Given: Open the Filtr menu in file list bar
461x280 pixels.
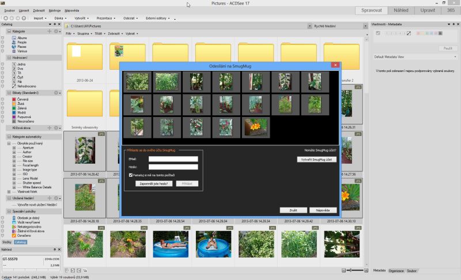Looking at the screenshot, I should [70, 33].
